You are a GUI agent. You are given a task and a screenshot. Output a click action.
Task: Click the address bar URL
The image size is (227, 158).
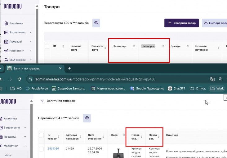95,79
